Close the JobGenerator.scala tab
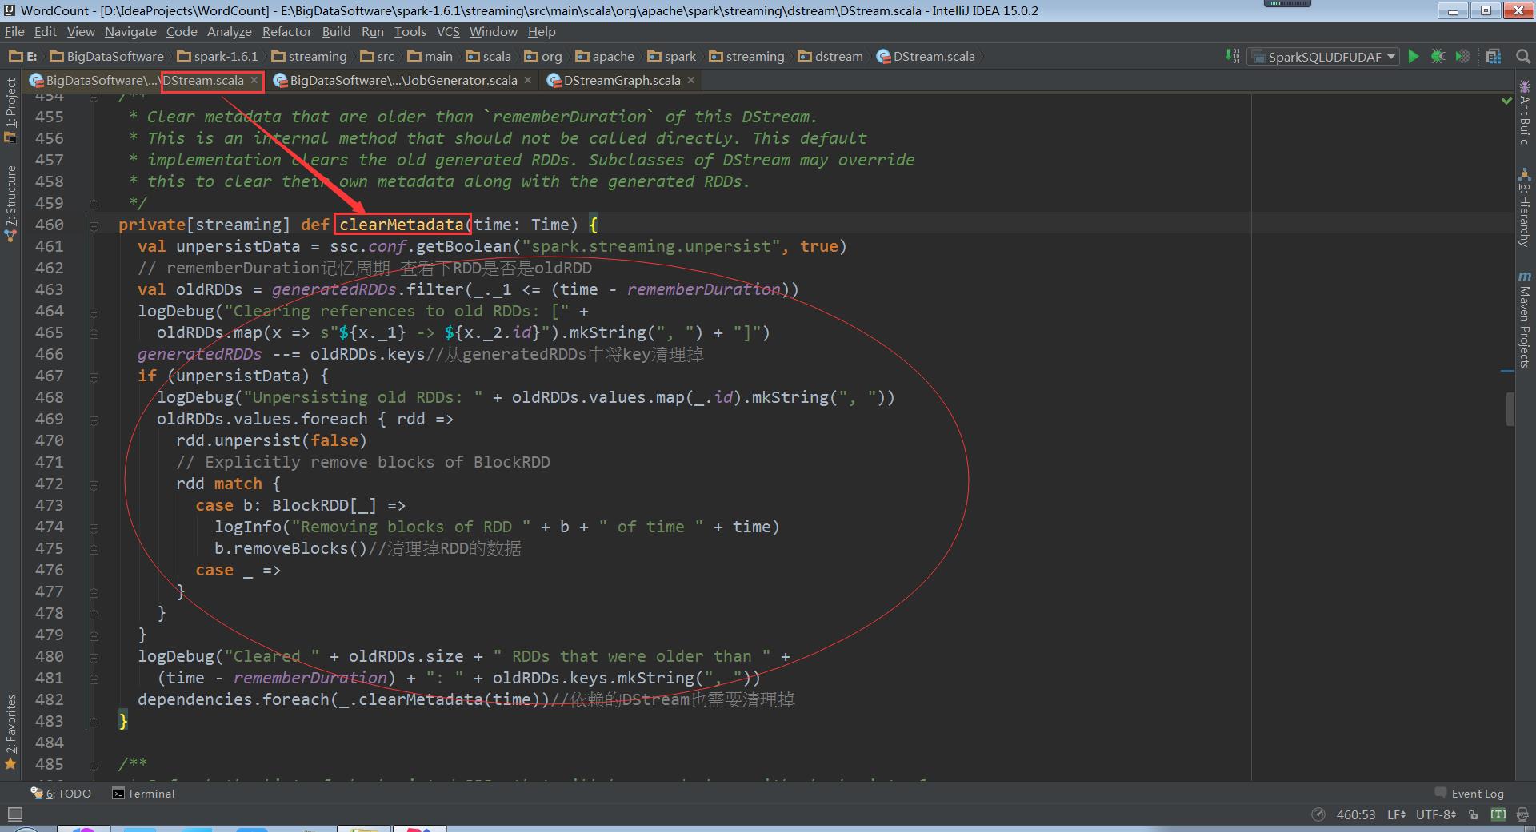1536x832 pixels. tap(528, 80)
